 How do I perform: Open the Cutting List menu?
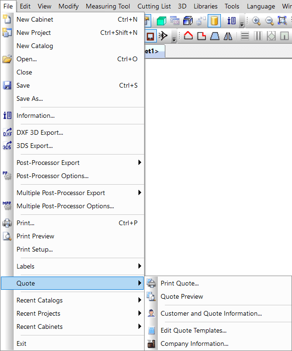(154, 6)
